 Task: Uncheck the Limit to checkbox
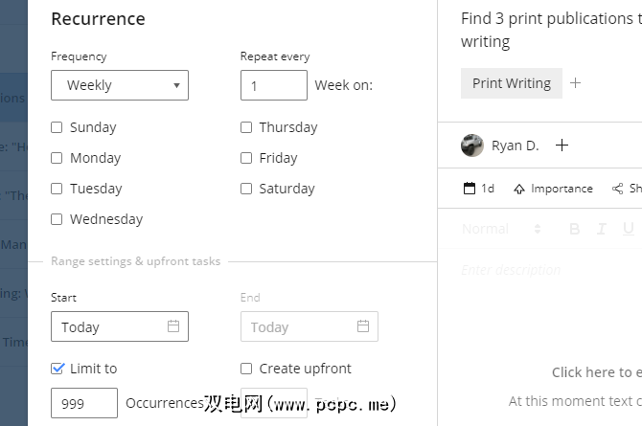57,369
